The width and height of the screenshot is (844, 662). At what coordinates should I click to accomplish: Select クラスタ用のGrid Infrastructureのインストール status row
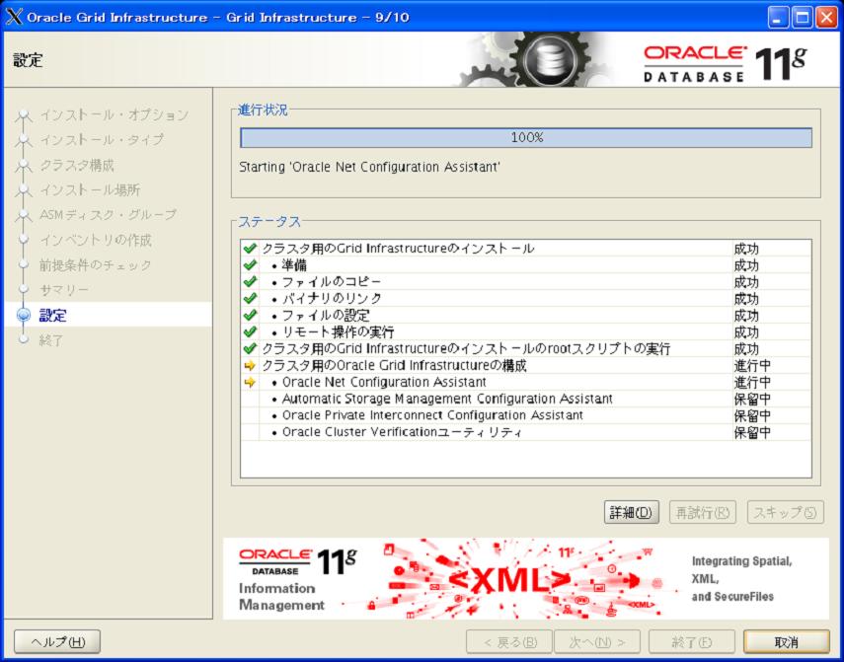click(x=526, y=249)
